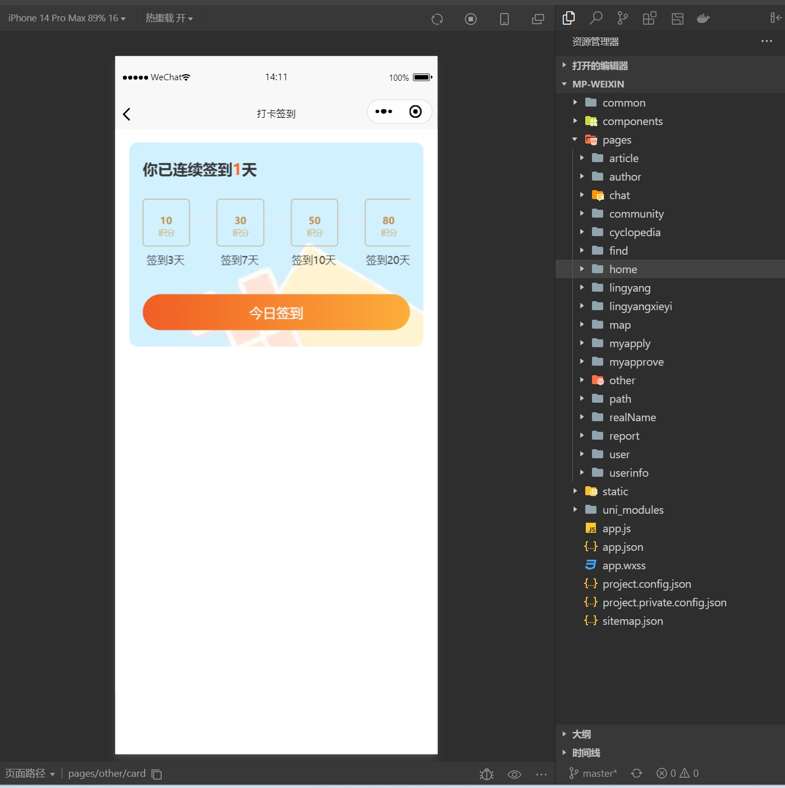The width and height of the screenshot is (785, 788).
Task: Click the mini program capsule record circle
Action: coord(415,112)
